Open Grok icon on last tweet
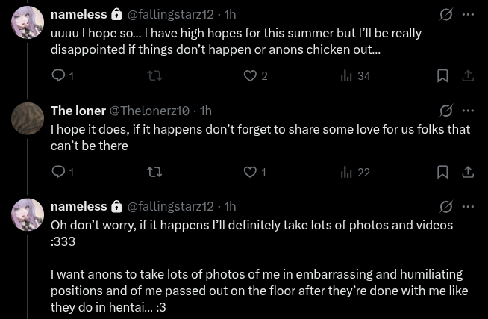 pyautogui.click(x=446, y=206)
